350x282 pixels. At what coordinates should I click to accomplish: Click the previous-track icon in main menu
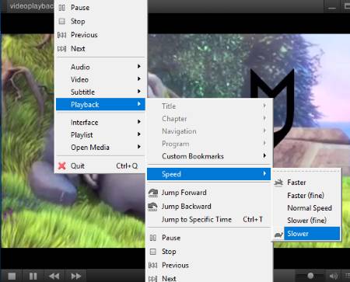coord(61,35)
